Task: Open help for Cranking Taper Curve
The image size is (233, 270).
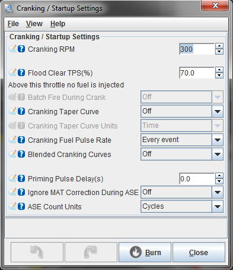Action: coord(21,111)
